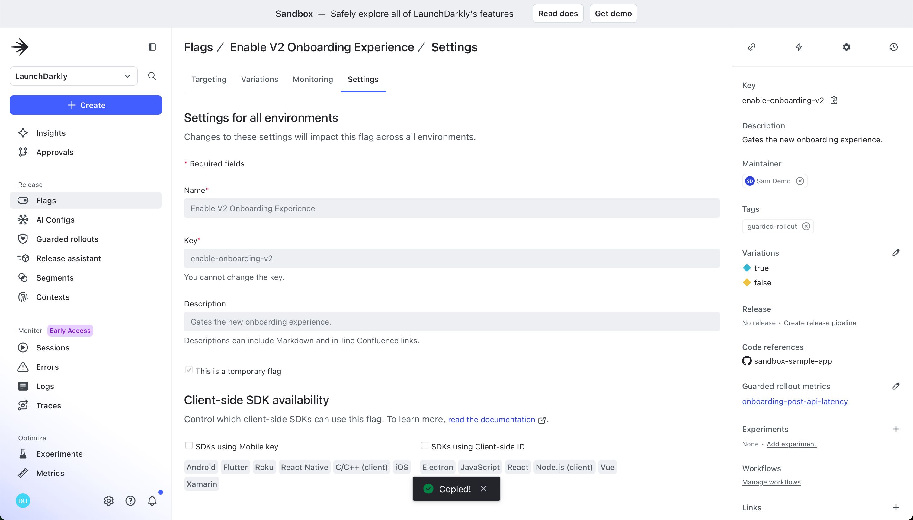Screen dimensions: 913x520
Task: Open the Segments page
Action: click(86, 277)
